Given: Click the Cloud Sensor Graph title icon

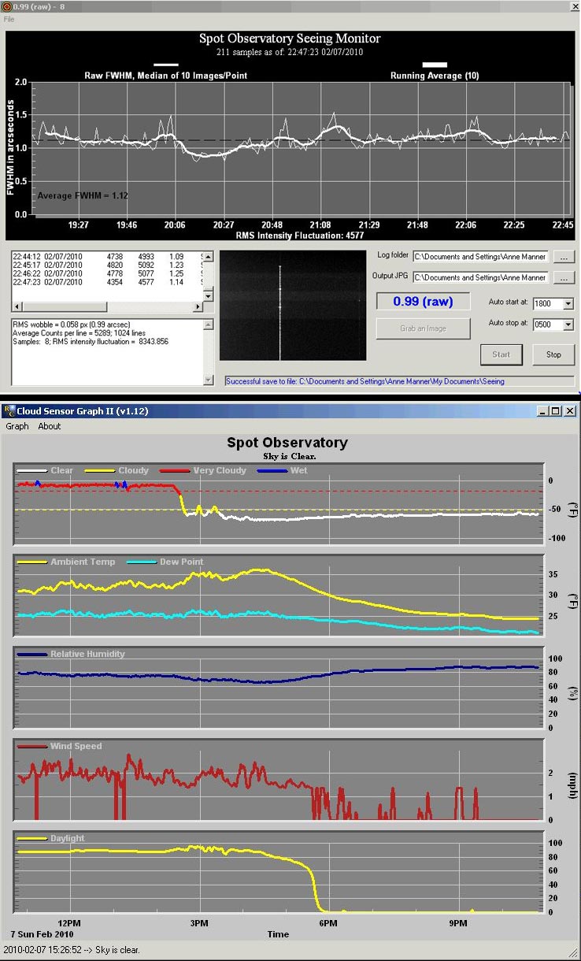Looking at the screenshot, I should [9, 410].
